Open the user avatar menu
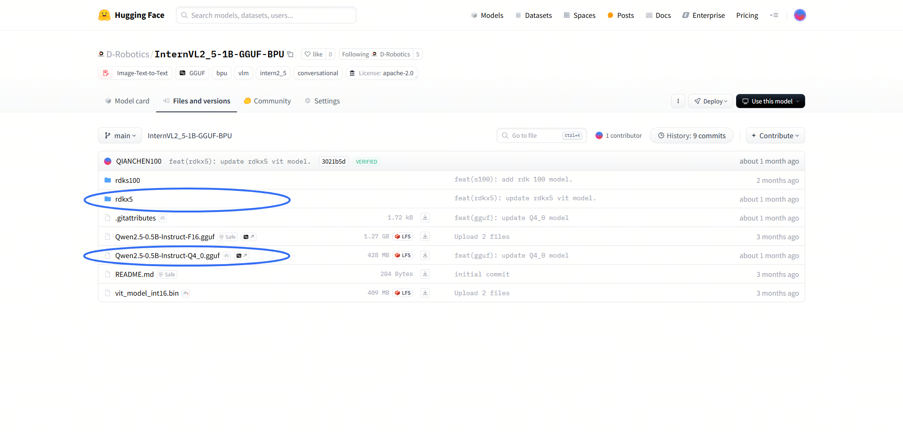903x432 pixels. [x=800, y=15]
